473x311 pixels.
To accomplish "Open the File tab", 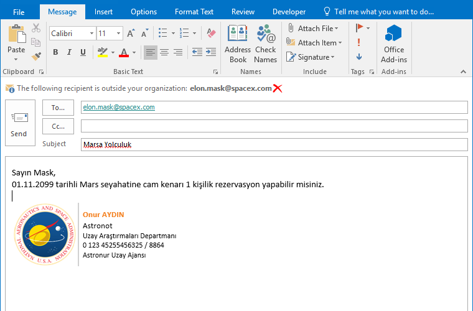I will coord(19,12).
